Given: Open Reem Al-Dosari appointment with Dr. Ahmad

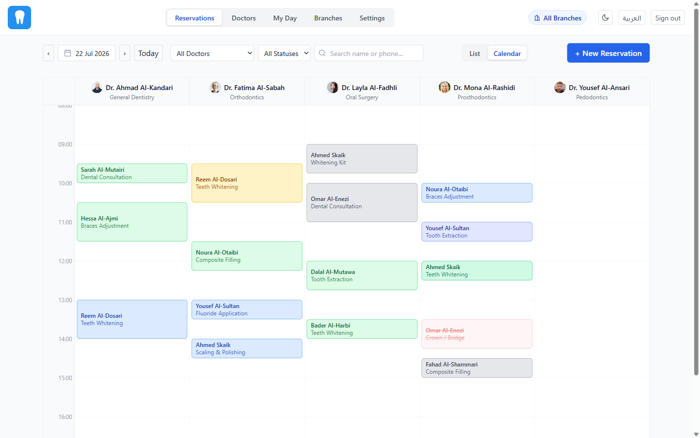Looking at the screenshot, I should coord(132,319).
